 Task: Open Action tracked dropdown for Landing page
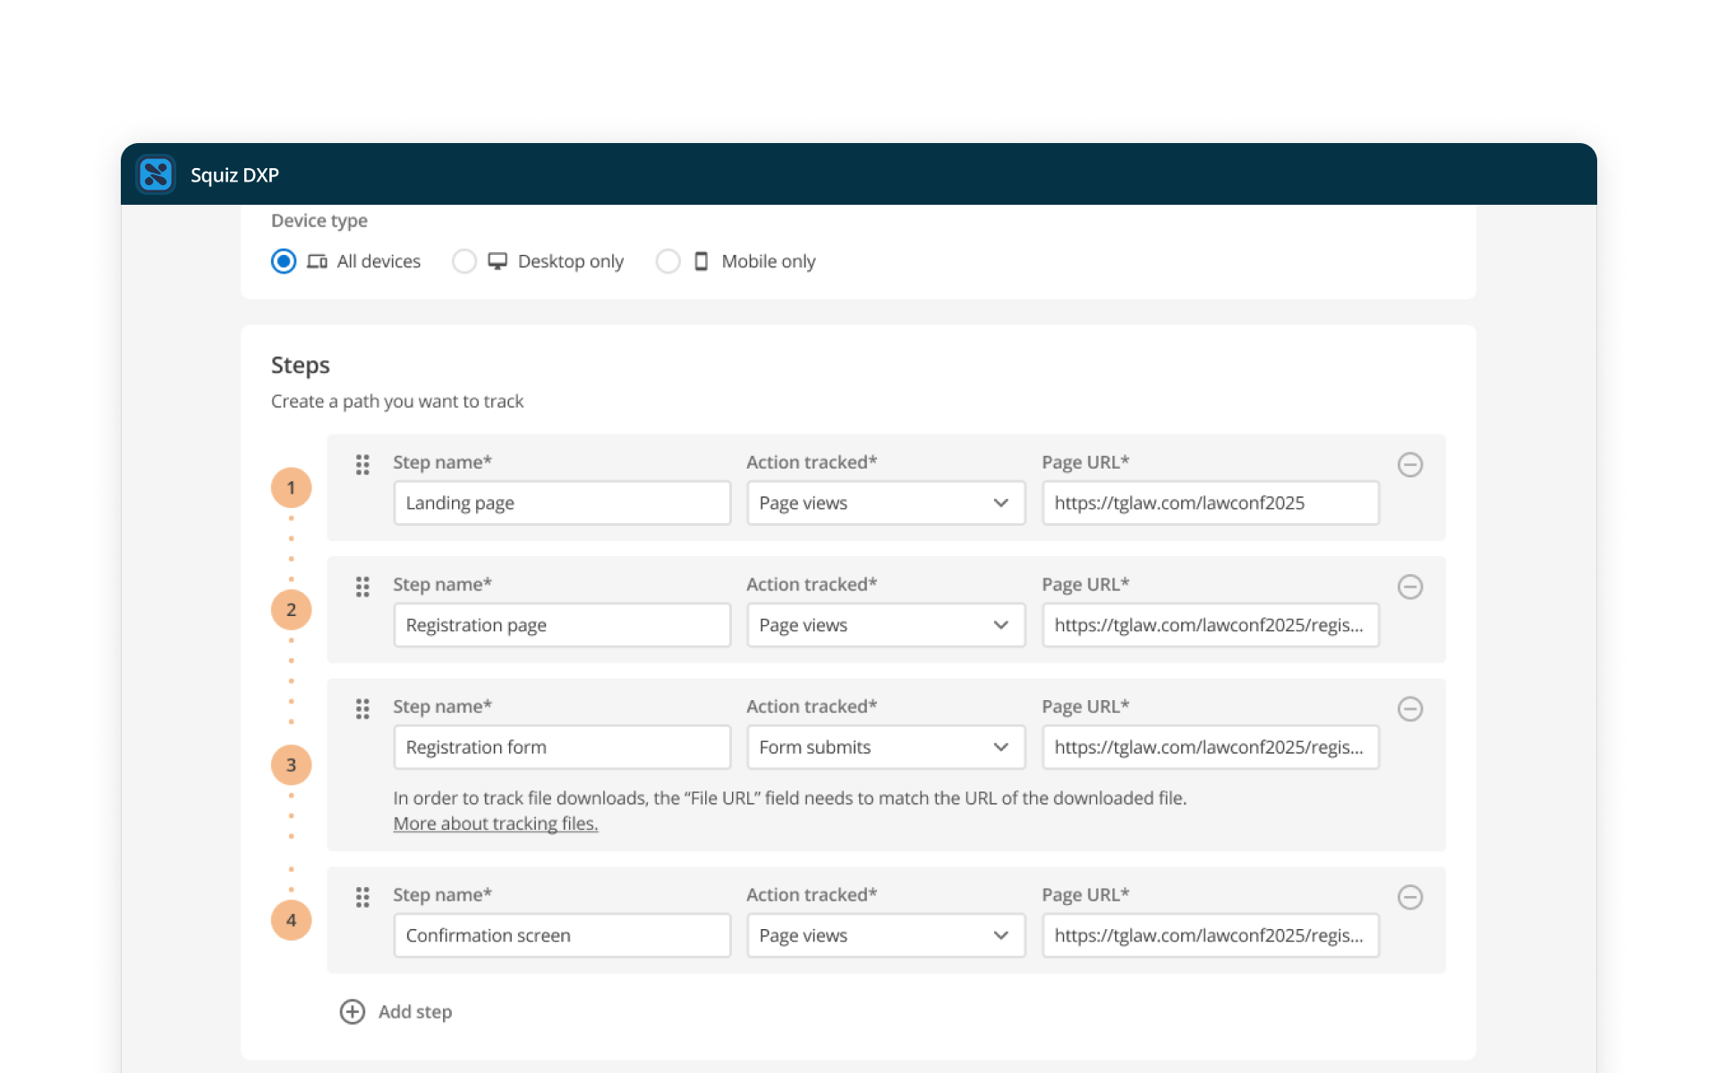pyautogui.click(x=886, y=503)
